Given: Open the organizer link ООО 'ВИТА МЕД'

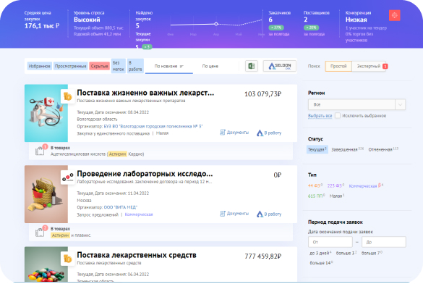Looking at the screenshot, I should 121,207.
